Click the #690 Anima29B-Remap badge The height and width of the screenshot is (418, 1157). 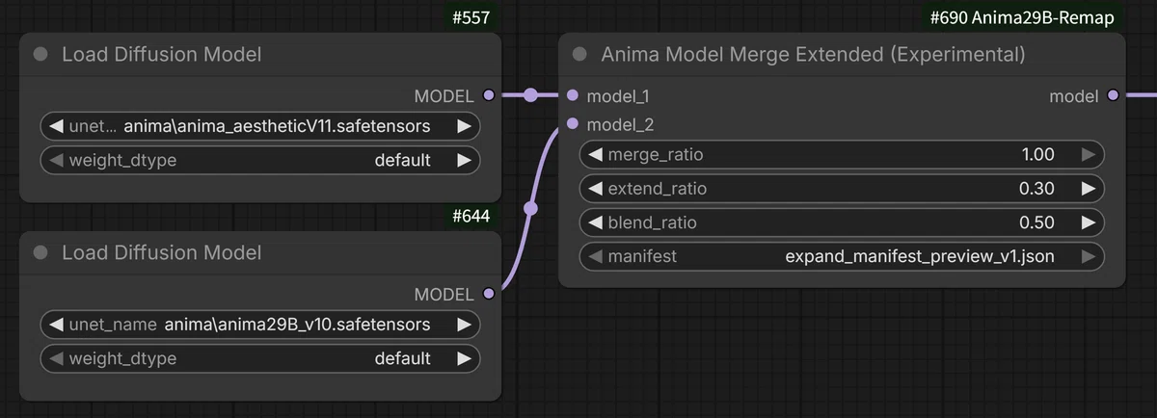pos(1023,17)
